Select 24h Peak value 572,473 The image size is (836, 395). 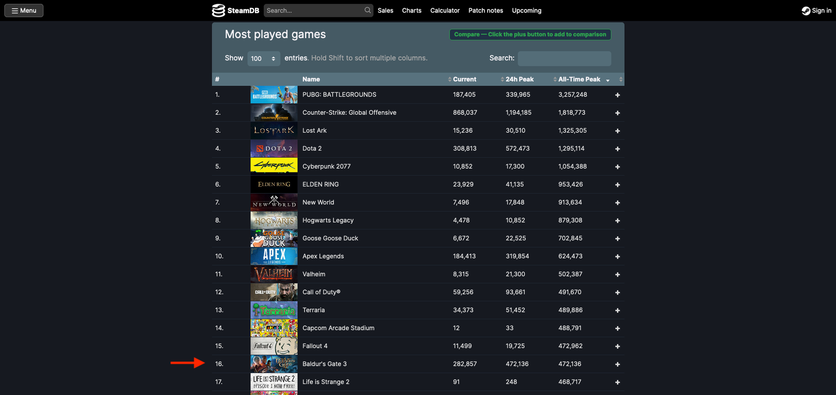(518, 148)
